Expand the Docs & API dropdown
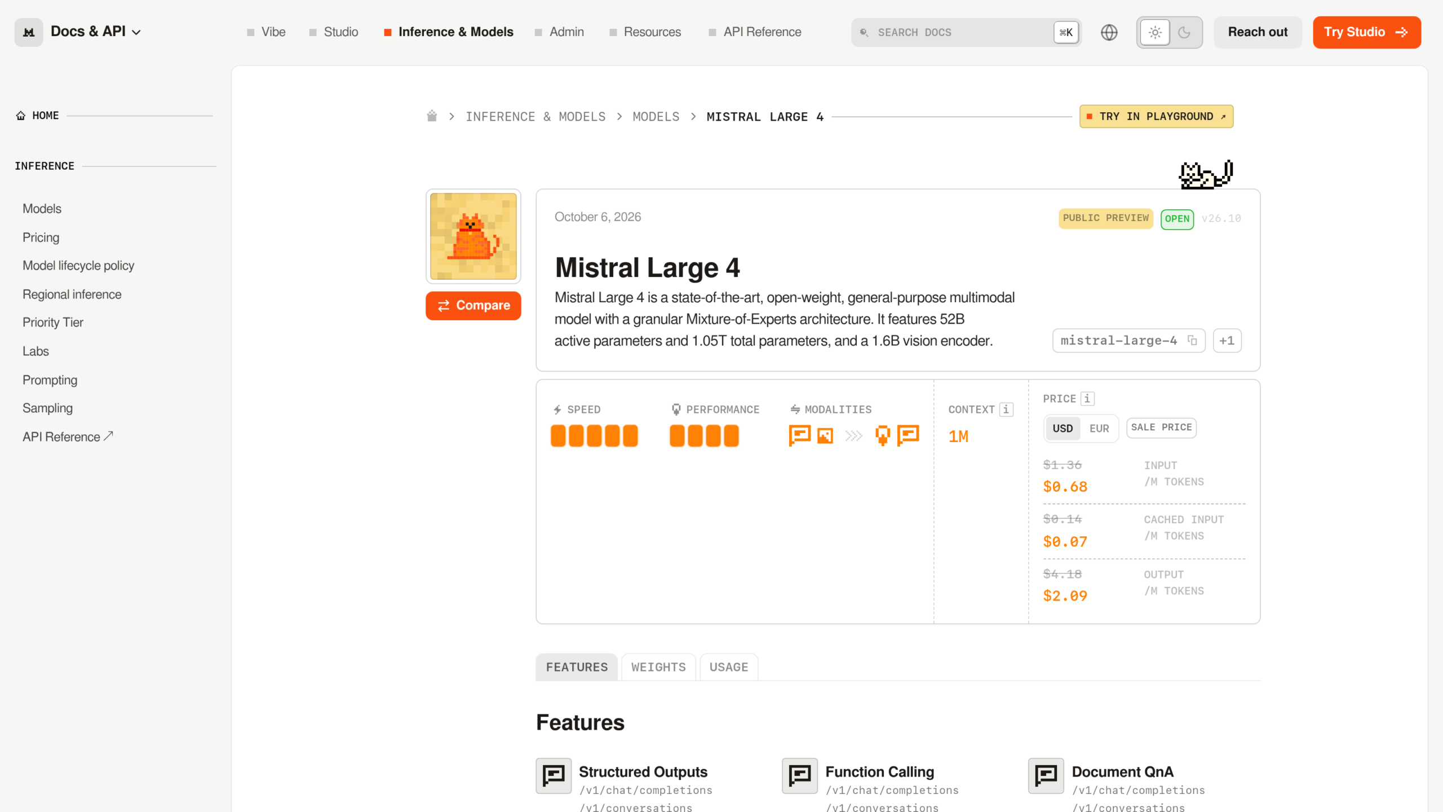The width and height of the screenshot is (1443, 812). point(96,32)
